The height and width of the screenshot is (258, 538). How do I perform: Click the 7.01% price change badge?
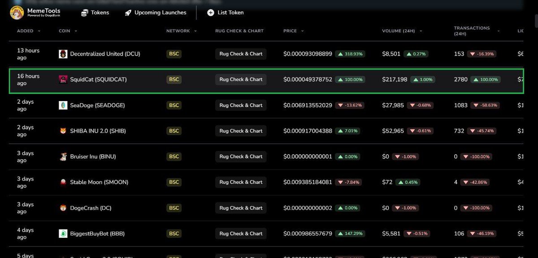click(347, 131)
